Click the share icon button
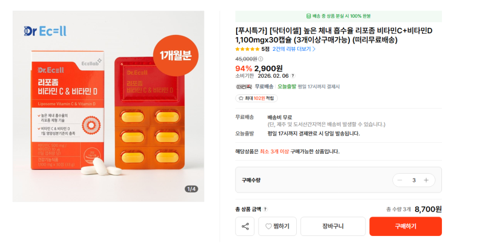Screen dimensions: 486x244 pyautogui.click(x=245, y=226)
